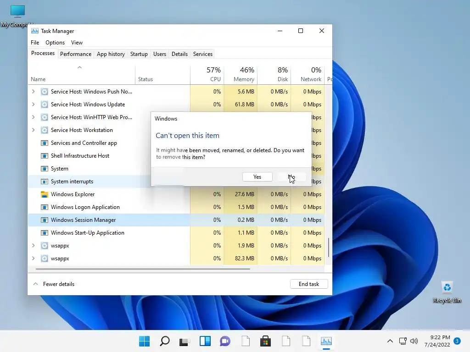
Task: Click No in the Can't open dialog
Action: (291, 177)
